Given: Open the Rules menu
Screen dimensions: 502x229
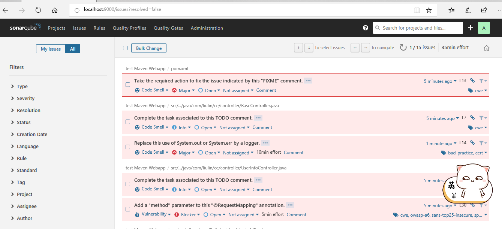Looking at the screenshot, I should point(99,28).
